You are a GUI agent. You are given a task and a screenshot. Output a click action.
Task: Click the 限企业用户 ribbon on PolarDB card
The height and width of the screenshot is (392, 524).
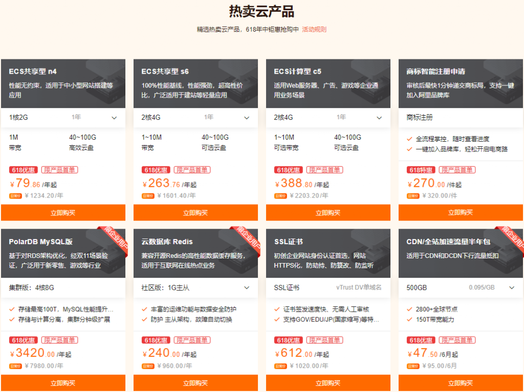pyautogui.click(x=114, y=240)
